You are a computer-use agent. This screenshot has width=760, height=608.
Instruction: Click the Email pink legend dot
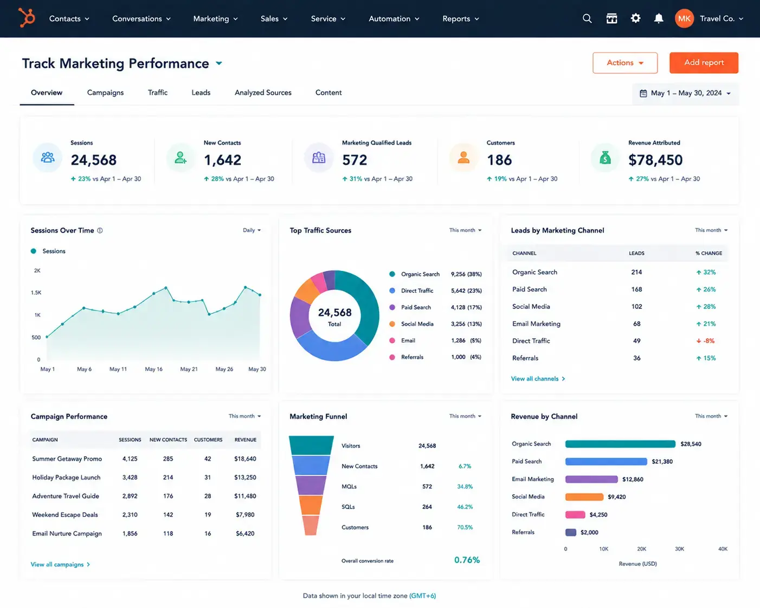point(392,340)
